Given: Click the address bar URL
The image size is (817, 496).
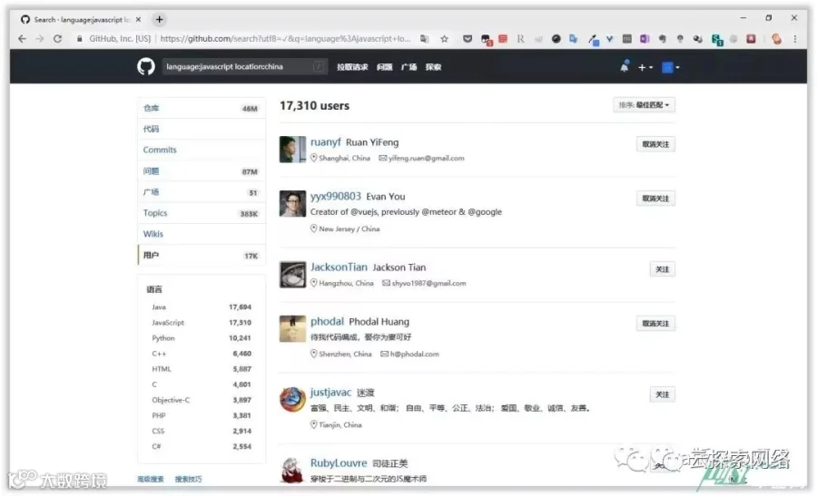Looking at the screenshot, I should click(x=285, y=38).
